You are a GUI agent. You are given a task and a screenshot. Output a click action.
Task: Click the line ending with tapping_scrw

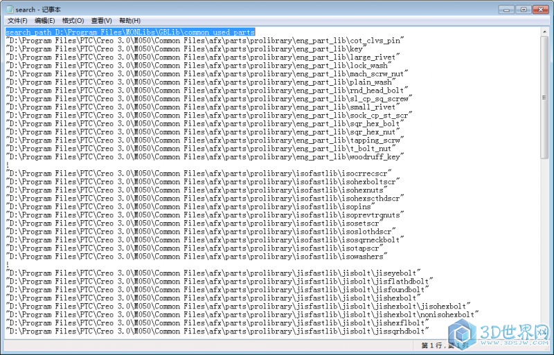pyautogui.click(x=205, y=140)
